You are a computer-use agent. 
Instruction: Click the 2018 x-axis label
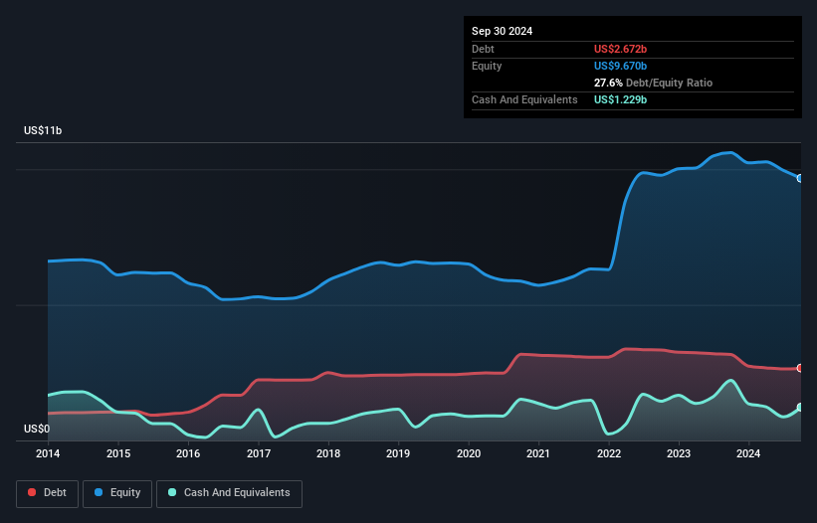click(x=328, y=453)
